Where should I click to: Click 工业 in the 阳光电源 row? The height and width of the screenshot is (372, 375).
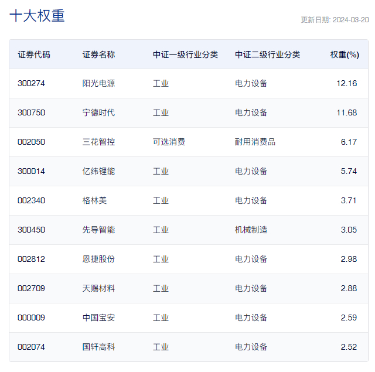(161, 83)
